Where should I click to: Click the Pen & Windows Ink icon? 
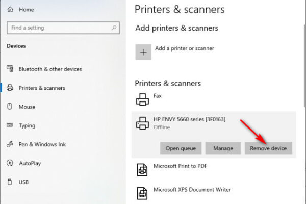(x=10, y=144)
